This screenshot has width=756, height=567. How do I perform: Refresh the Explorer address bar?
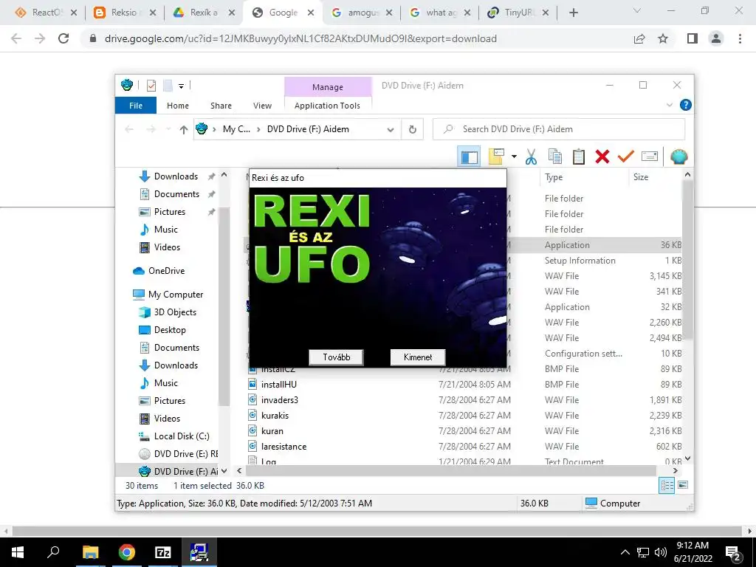(412, 129)
